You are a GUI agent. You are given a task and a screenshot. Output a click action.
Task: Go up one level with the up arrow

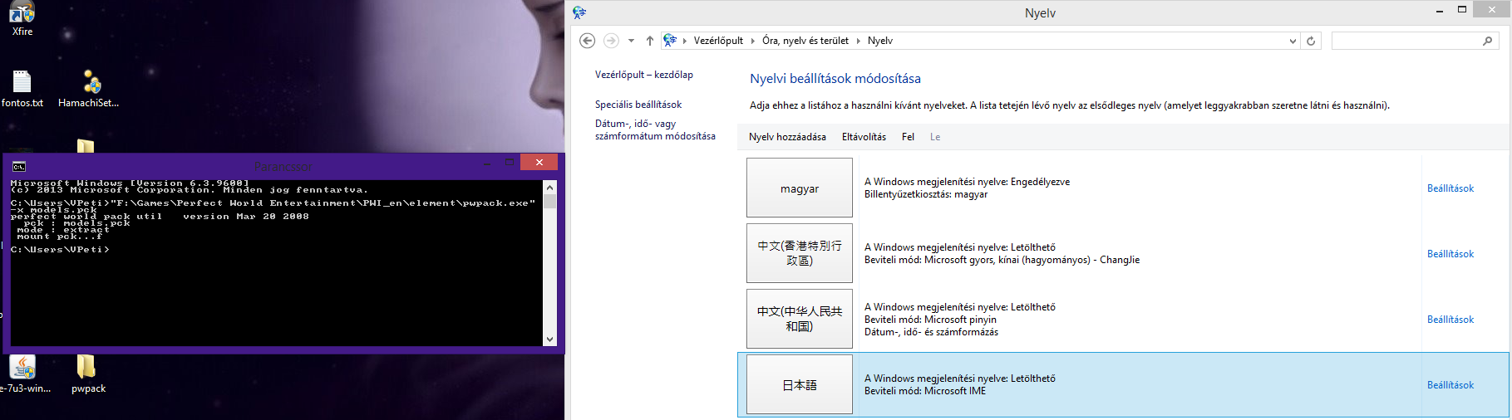pyautogui.click(x=649, y=41)
